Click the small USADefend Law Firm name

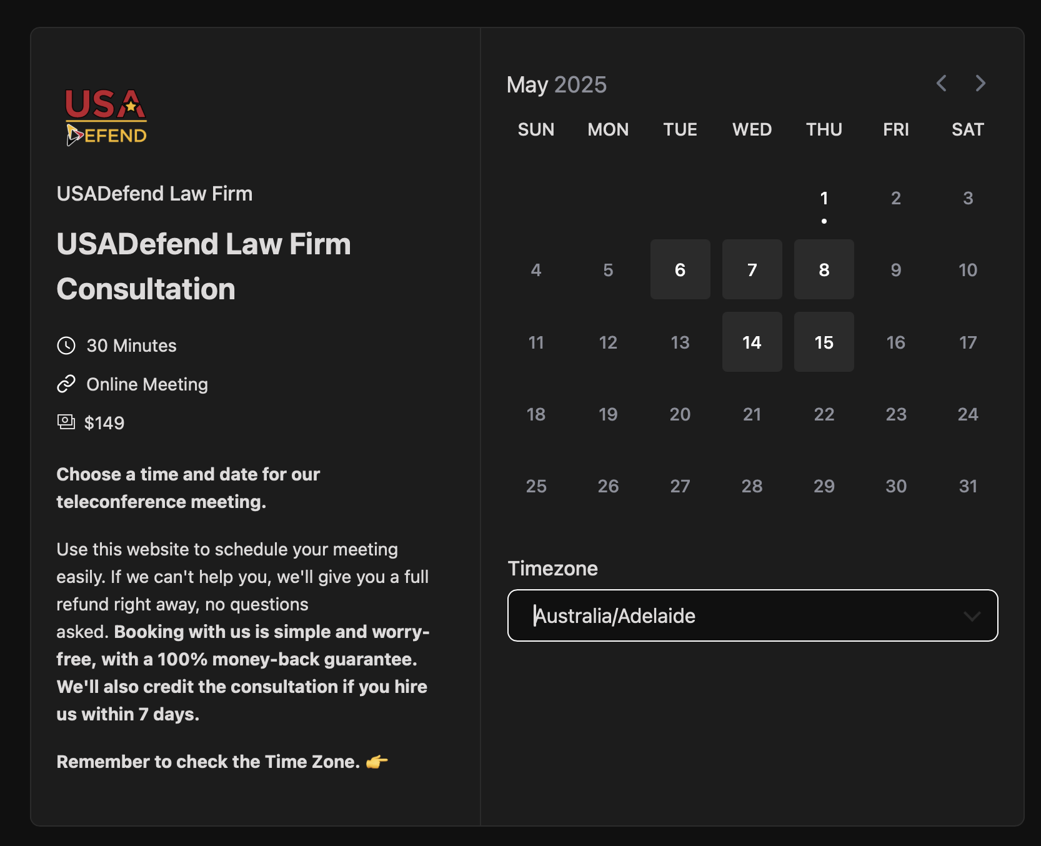pos(155,194)
